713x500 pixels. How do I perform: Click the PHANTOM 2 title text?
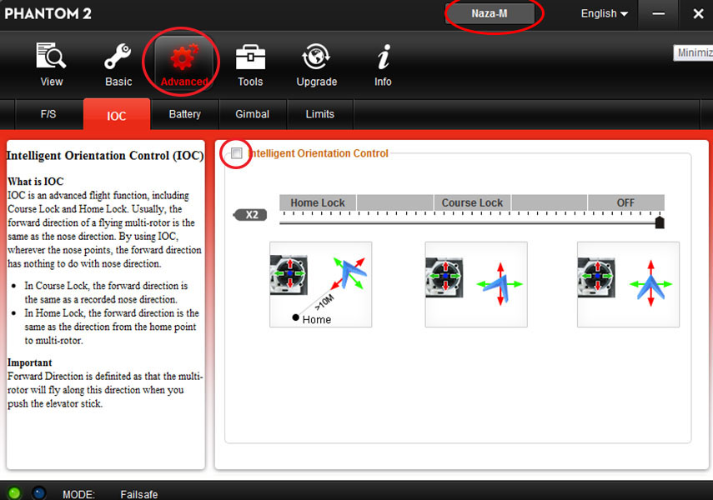click(48, 13)
